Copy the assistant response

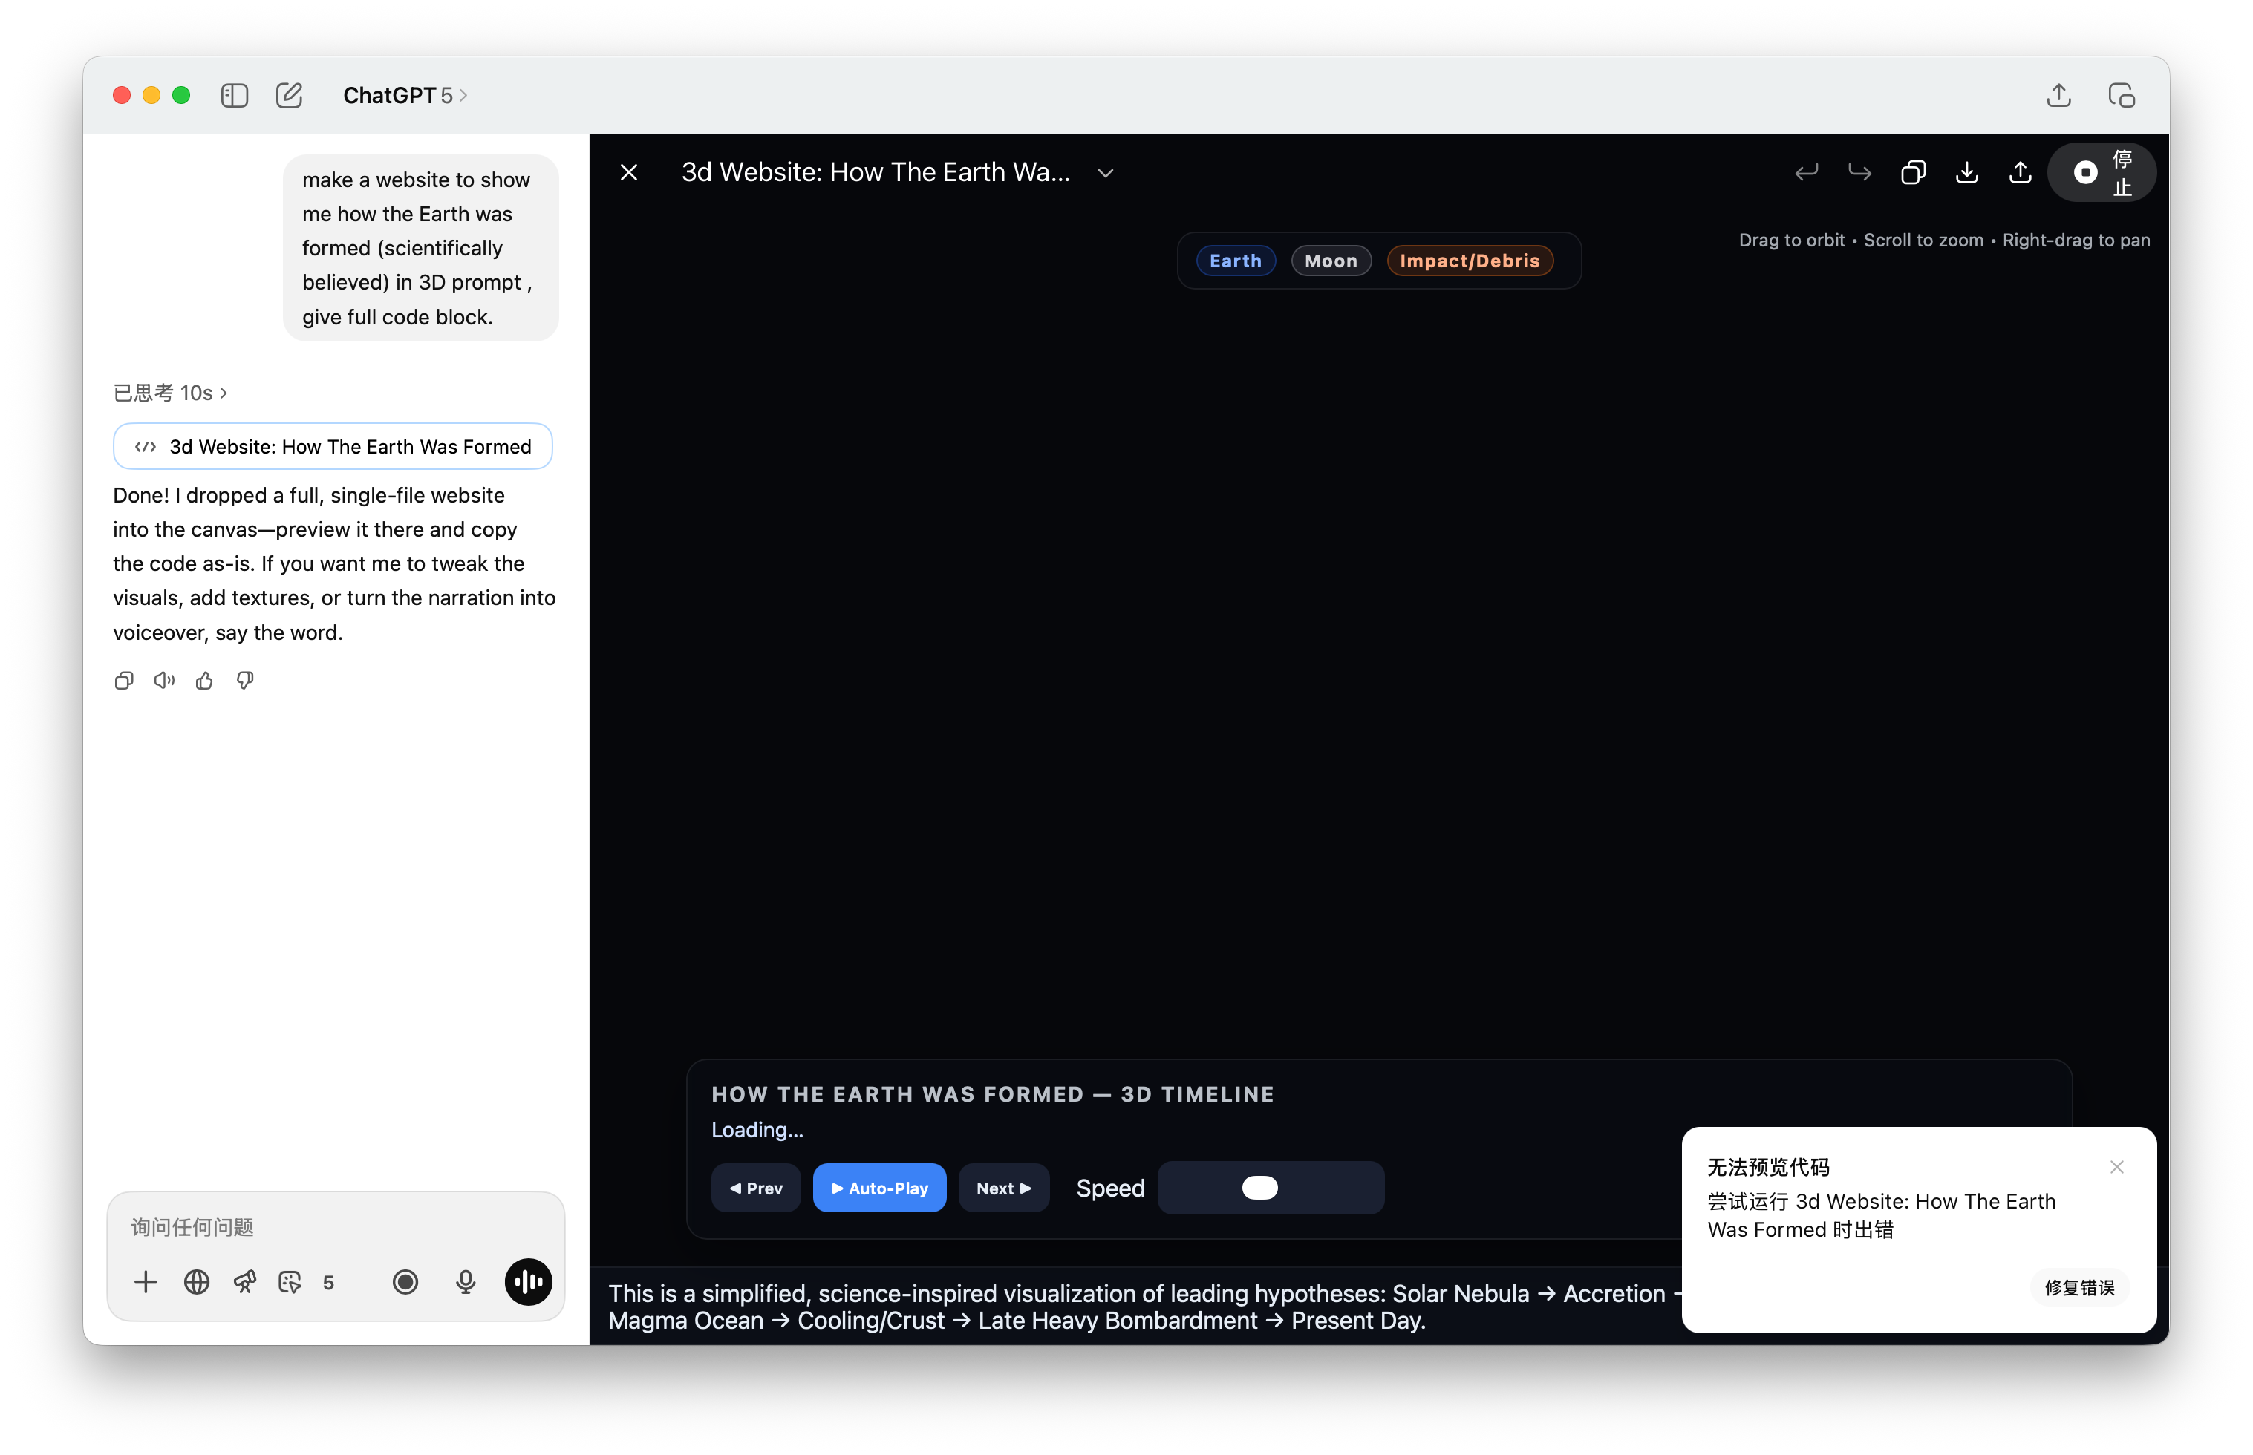(124, 680)
